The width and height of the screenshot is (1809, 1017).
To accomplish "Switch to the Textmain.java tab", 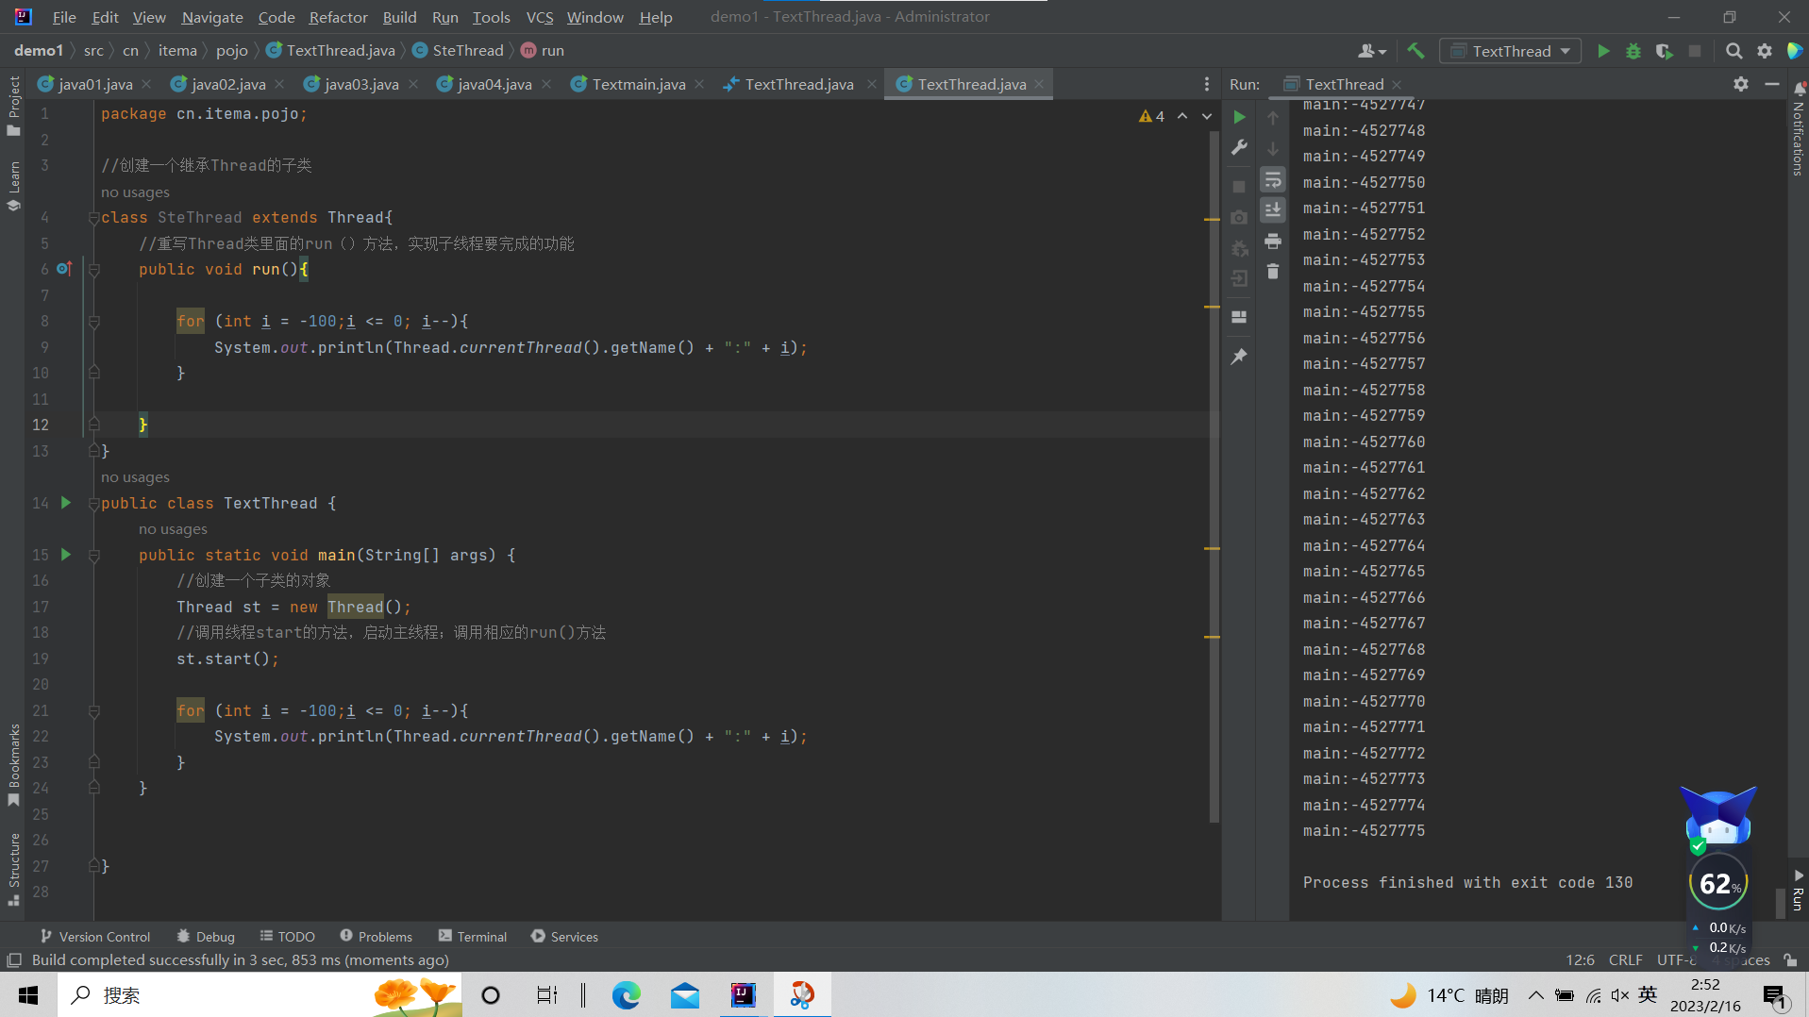I will click(x=639, y=84).
